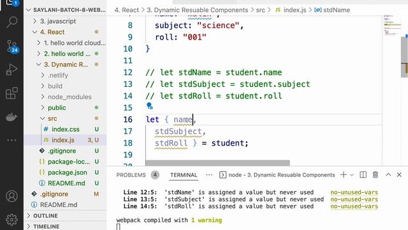Click the editor horizontal scrollbar
Viewport: 408px width, 230px height.
[217, 163]
